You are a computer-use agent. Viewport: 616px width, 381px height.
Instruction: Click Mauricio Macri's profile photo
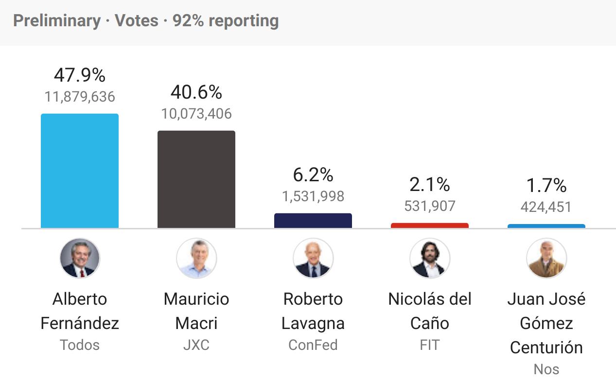(x=196, y=258)
